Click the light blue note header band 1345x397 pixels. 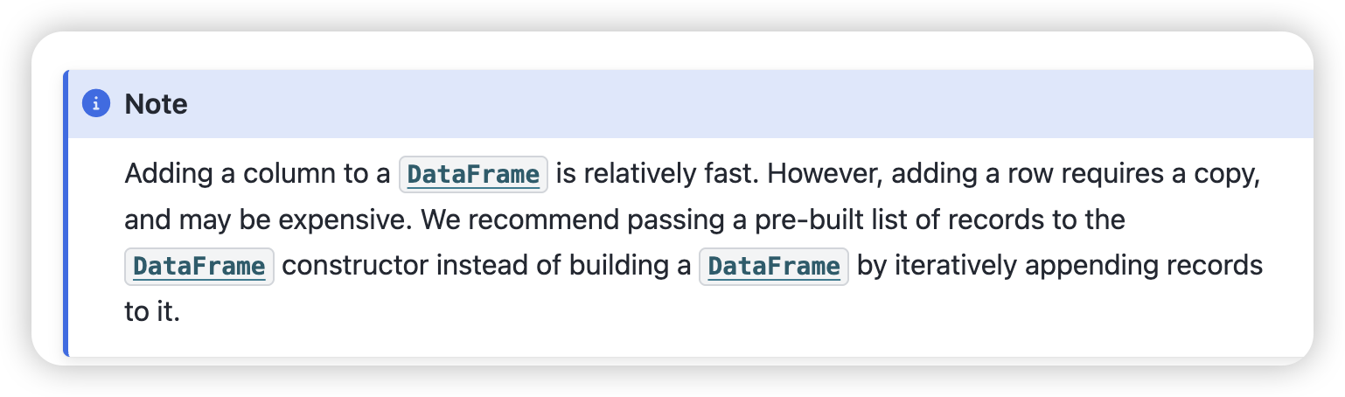pos(691,104)
